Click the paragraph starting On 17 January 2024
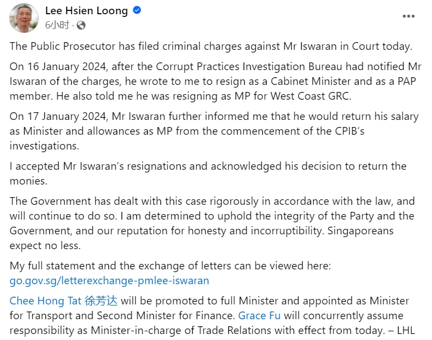This screenshot has height=340, width=432. point(214,131)
